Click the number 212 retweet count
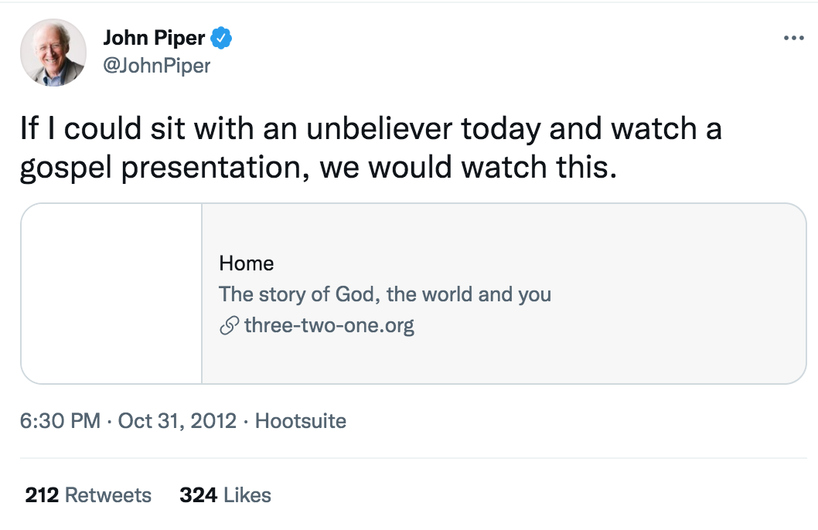The height and width of the screenshot is (530, 818). coord(42,495)
